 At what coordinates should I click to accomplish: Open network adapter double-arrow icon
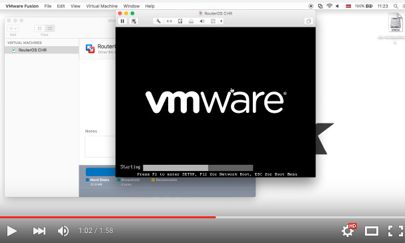click(x=169, y=21)
